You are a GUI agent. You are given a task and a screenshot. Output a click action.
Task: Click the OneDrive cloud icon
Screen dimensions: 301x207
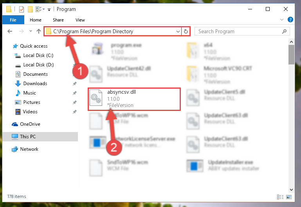point(15,124)
